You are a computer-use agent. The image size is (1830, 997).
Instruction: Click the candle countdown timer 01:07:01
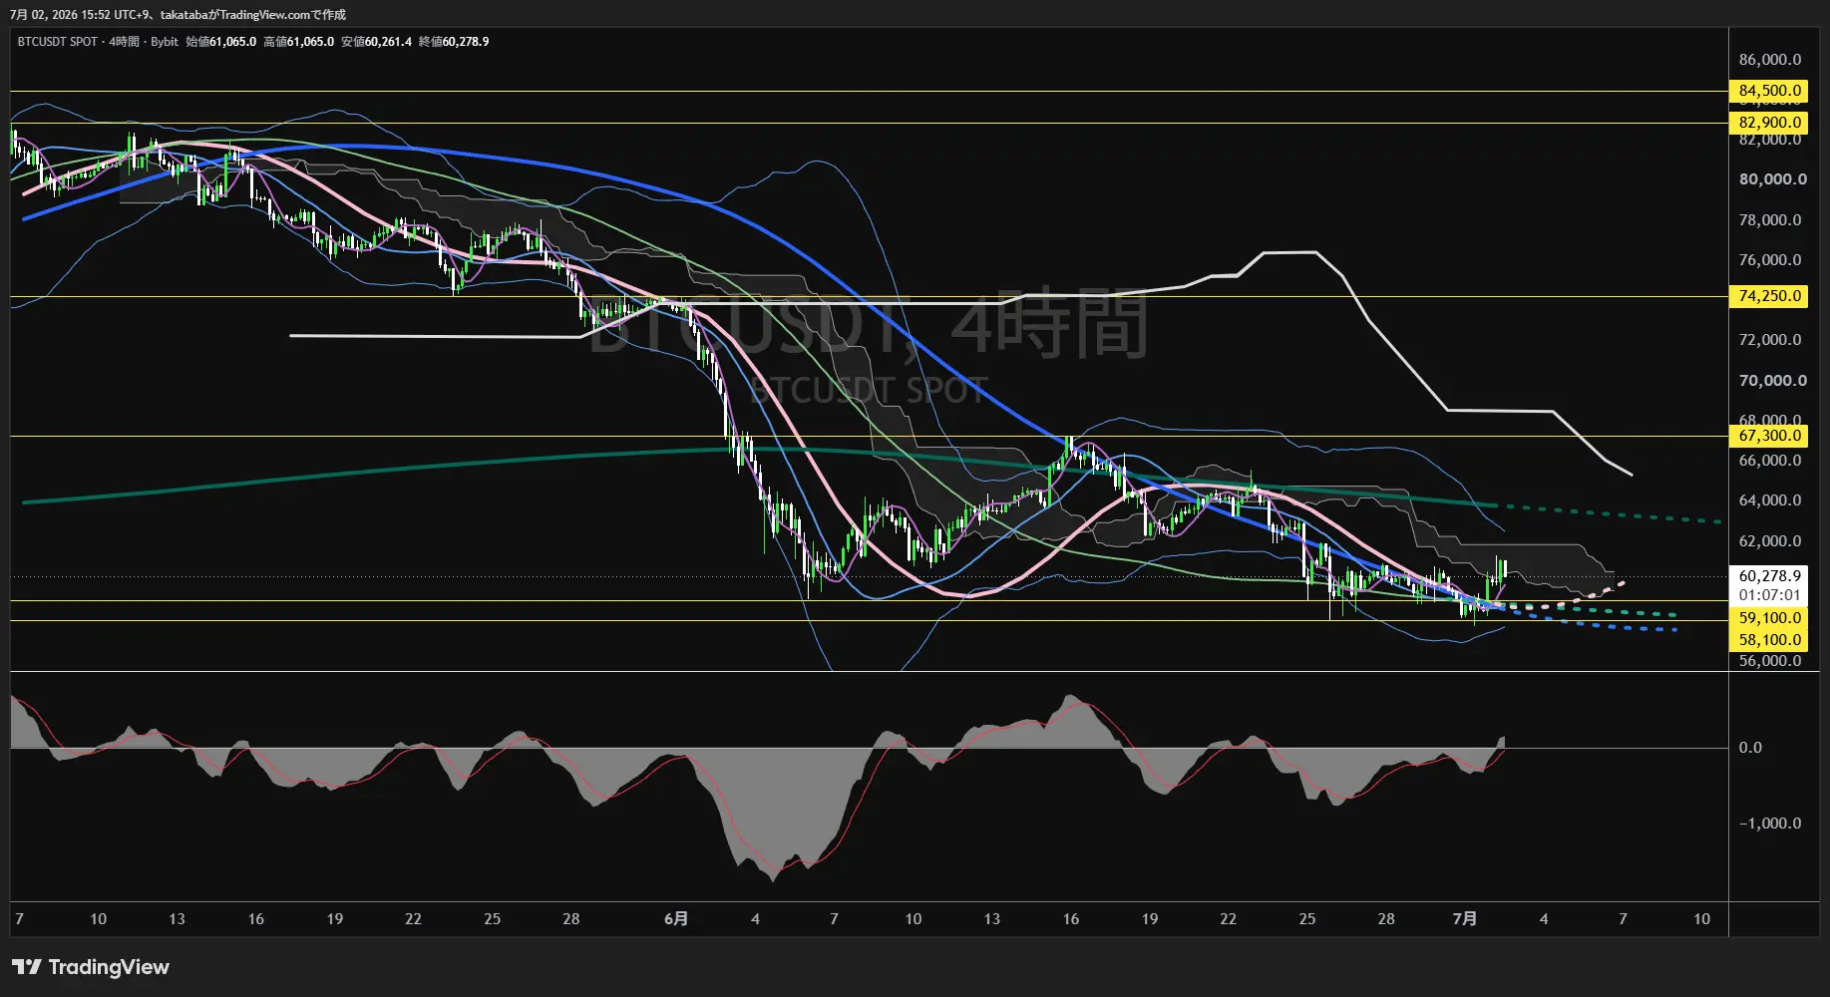tap(1768, 595)
